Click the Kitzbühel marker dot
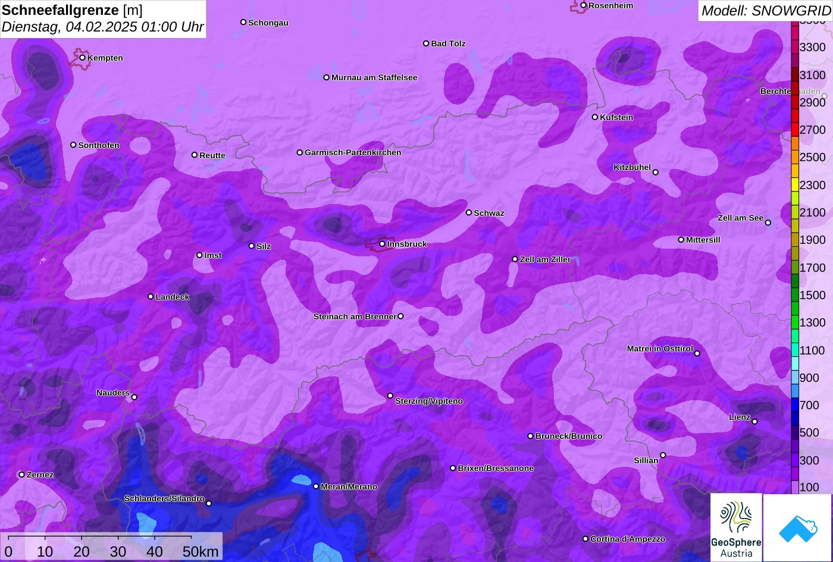 pyautogui.click(x=656, y=172)
